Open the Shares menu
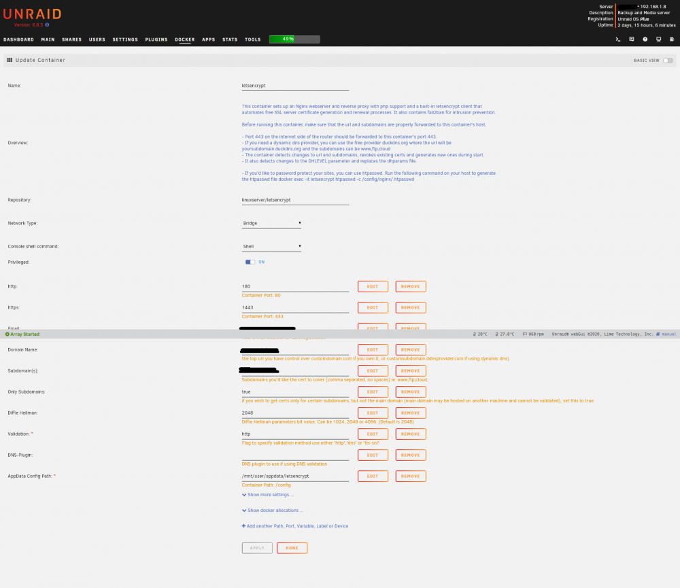The height and width of the screenshot is (588, 680). 71,39
